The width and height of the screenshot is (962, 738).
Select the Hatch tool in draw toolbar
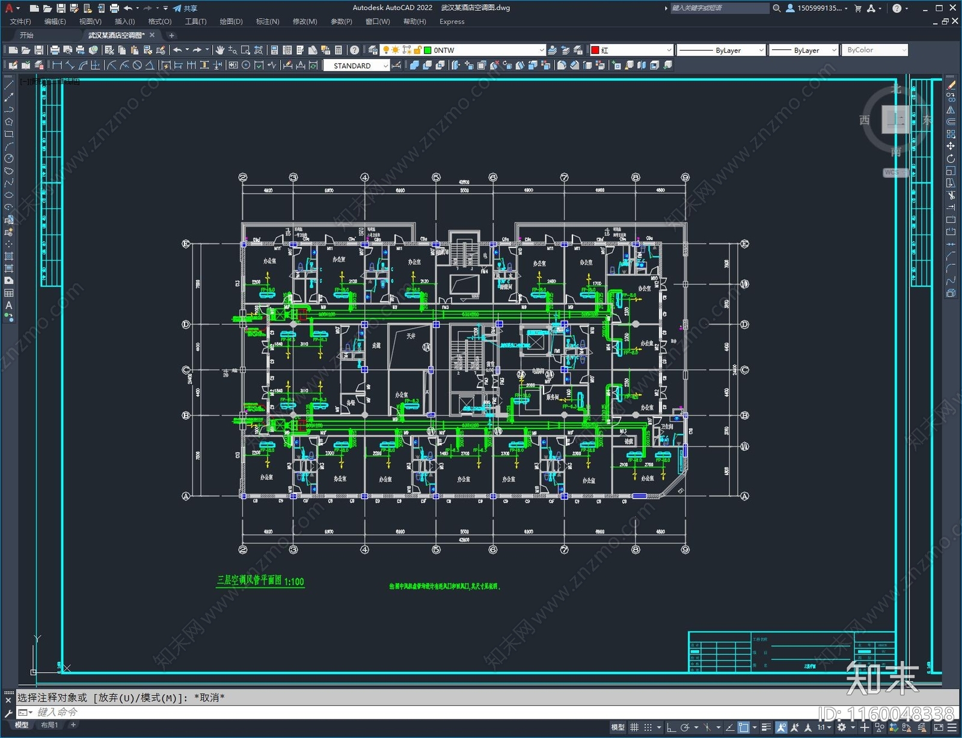8,256
